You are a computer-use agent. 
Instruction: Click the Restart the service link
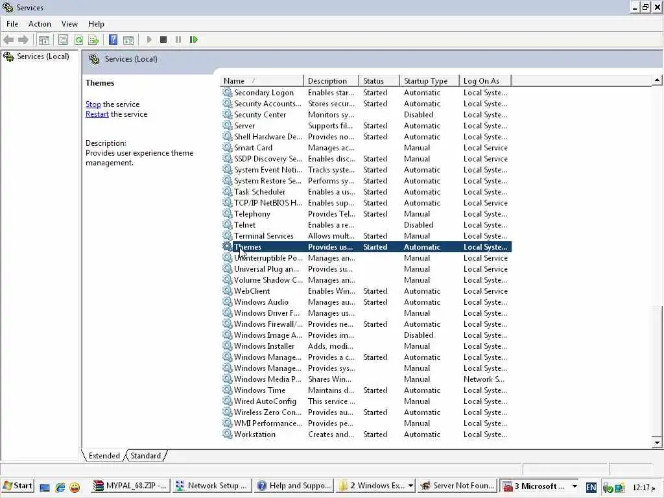[97, 114]
